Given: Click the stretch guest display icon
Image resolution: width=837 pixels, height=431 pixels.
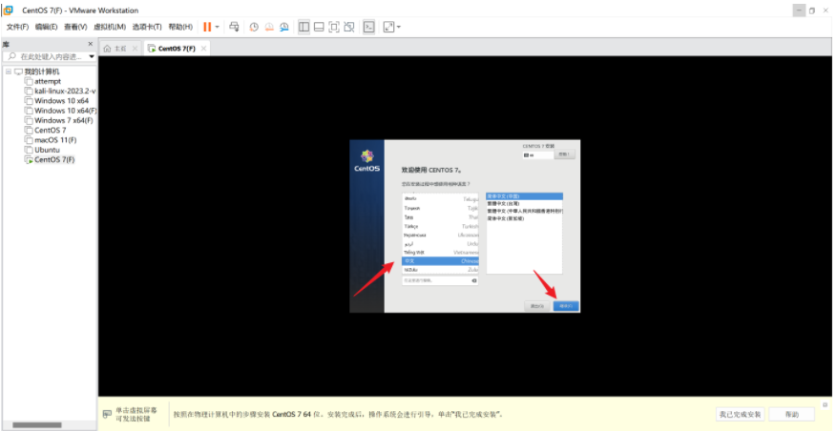Looking at the screenshot, I should 388,27.
